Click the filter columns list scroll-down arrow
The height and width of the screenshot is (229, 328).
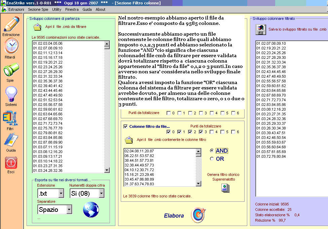[x=198, y=183]
